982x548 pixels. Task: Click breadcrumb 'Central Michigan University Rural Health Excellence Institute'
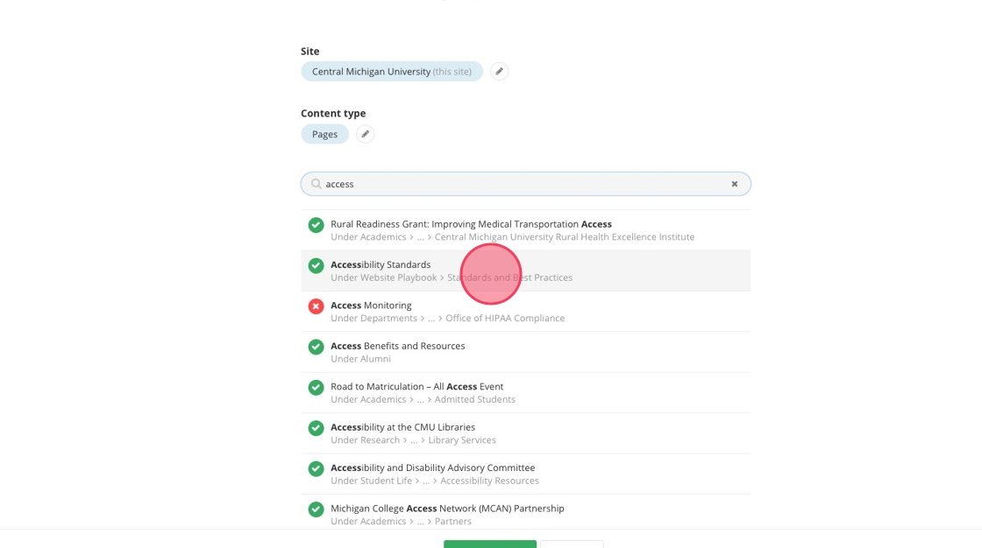[565, 237]
